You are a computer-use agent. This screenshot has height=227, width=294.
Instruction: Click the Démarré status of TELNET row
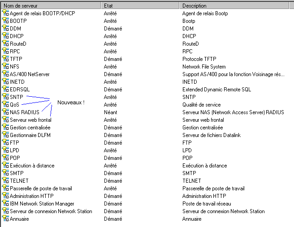click(x=113, y=181)
